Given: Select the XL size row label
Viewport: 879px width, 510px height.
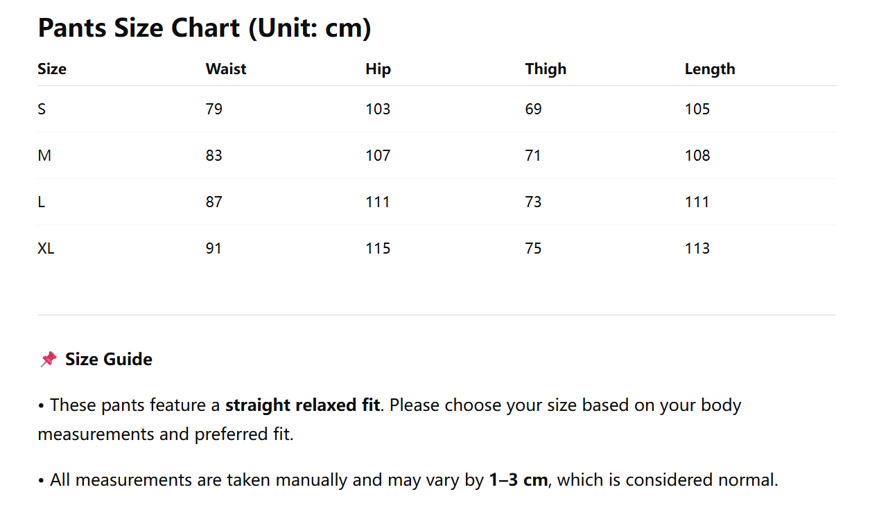Looking at the screenshot, I should [x=46, y=248].
